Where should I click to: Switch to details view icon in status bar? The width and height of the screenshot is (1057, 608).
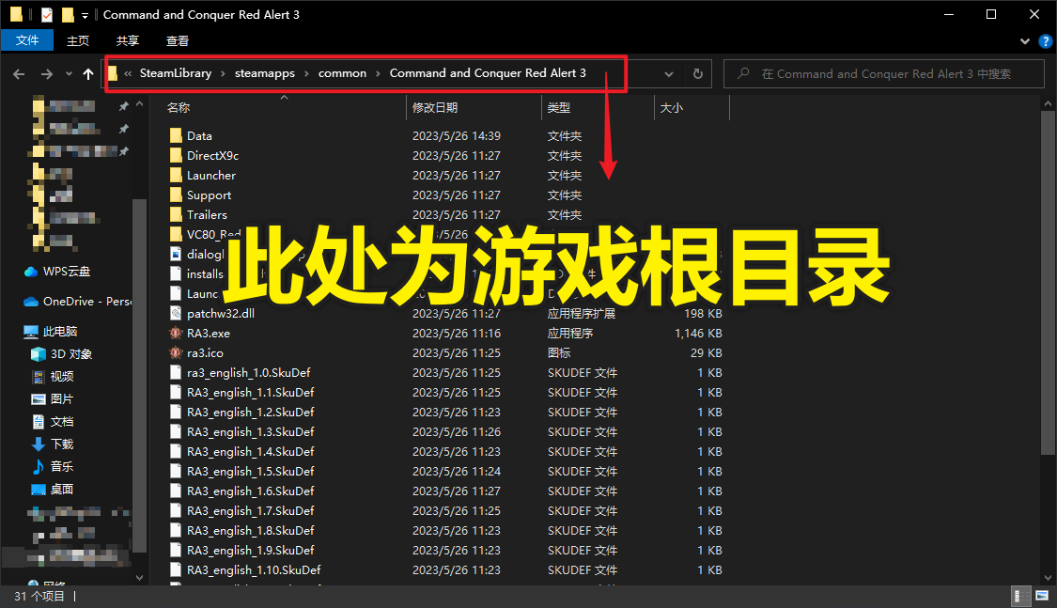pyautogui.click(x=1021, y=596)
